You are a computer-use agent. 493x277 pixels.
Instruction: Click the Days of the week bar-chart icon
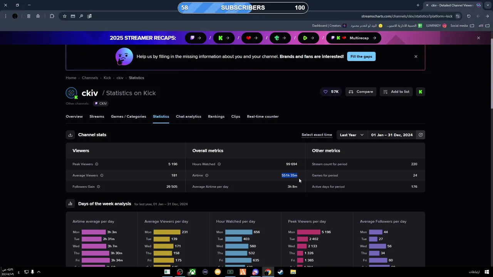pos(70,204)
